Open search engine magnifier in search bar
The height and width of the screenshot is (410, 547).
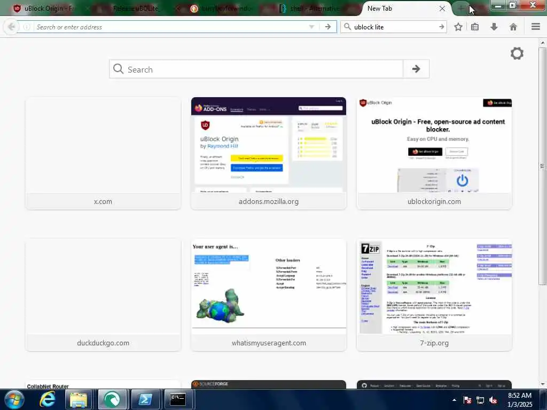(x=347, y=27)
